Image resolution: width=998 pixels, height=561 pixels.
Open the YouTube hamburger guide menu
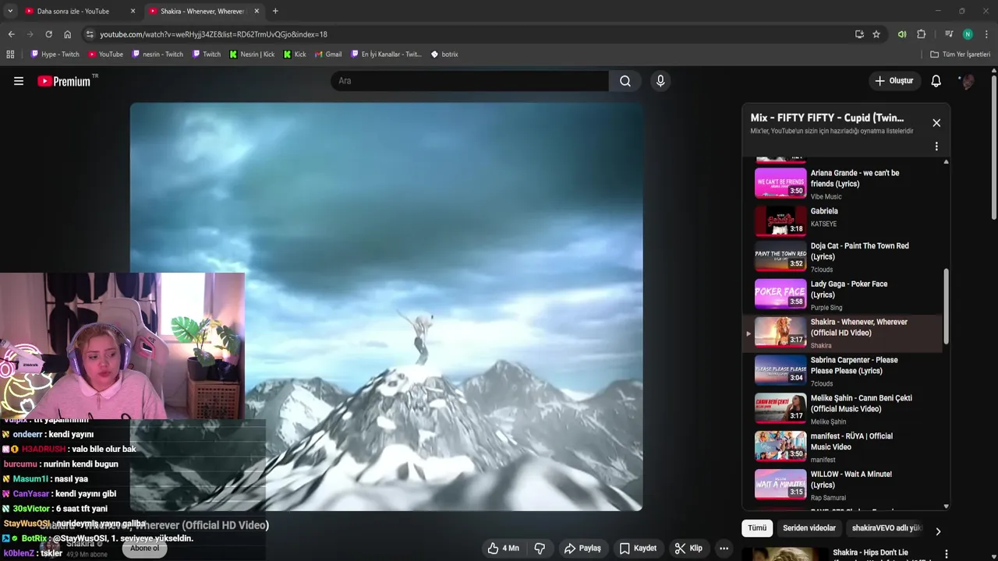pos(19,81)
